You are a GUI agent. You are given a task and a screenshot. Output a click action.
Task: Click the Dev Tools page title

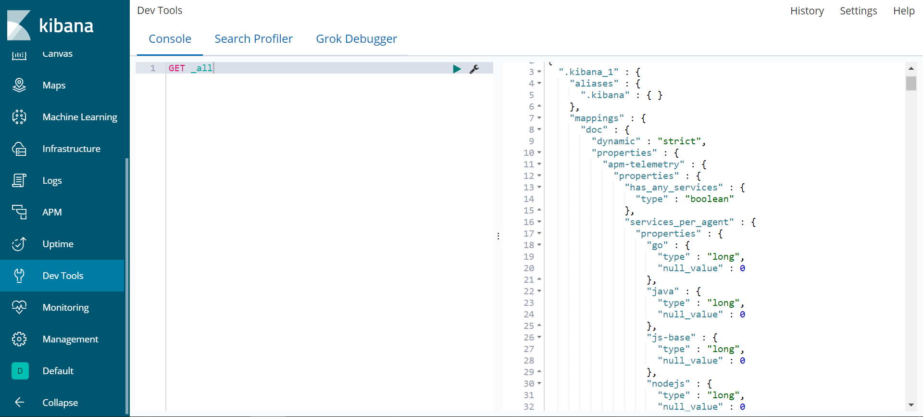[160, 10]
